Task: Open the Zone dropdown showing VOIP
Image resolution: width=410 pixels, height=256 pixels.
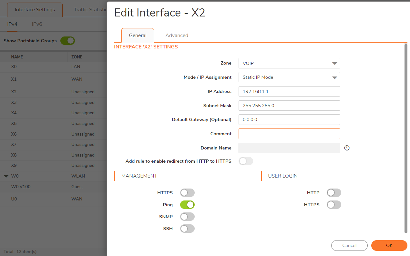Action: pyautogui.click(x=289, y=63)
